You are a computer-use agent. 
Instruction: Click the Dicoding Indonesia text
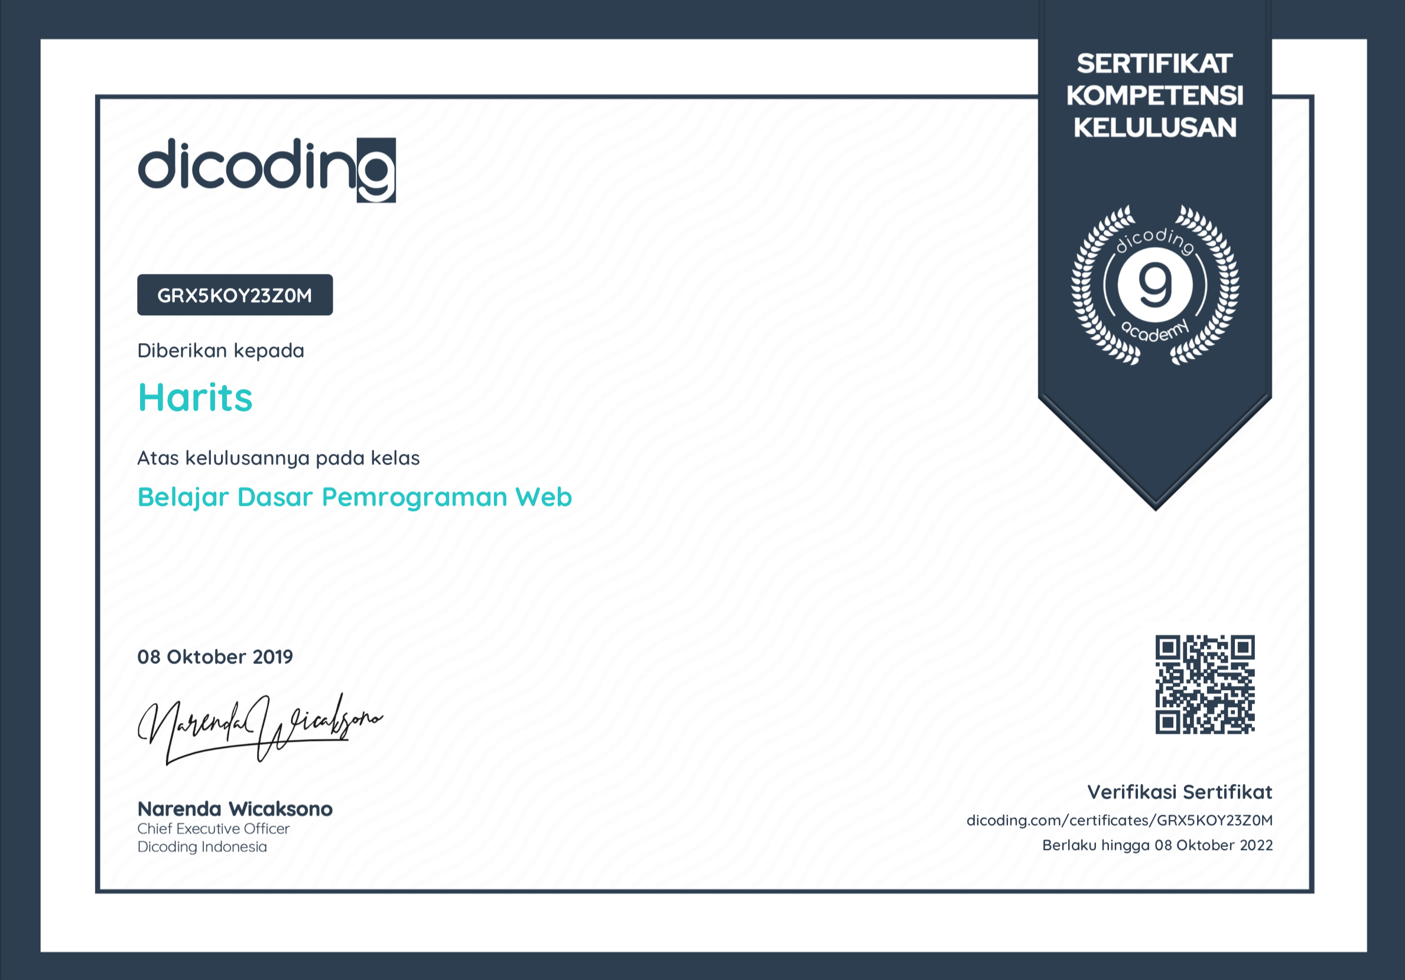pos(202,847)
